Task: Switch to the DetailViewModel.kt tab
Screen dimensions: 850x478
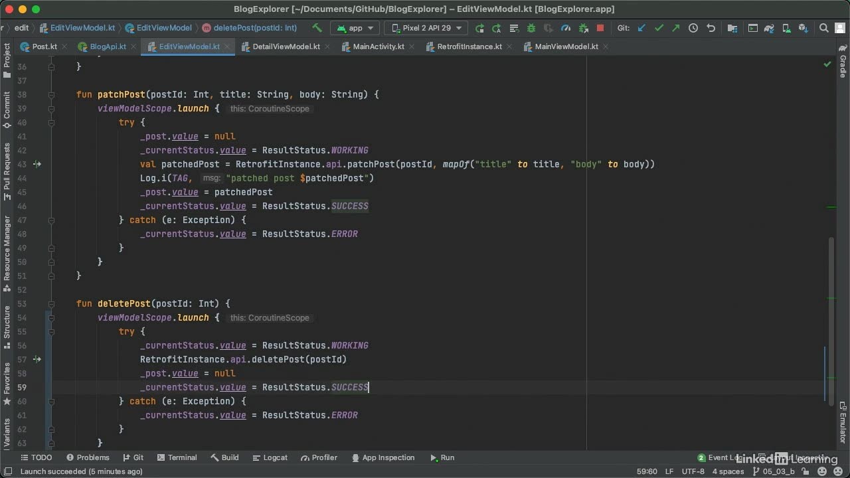Action: pos(286,46)
